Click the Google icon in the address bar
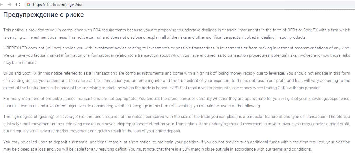 29,5
